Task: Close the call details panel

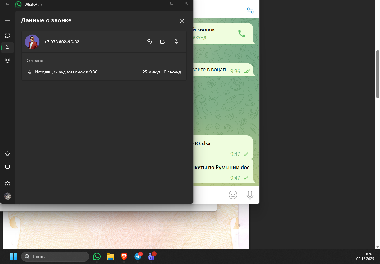Action: coord(182,21)
